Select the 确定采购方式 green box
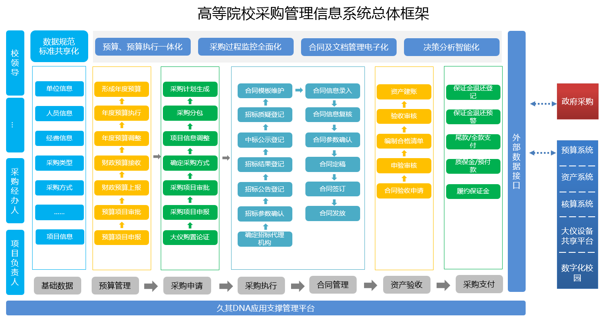This screenshot has height=321, width=606. [x=190, y=163]
